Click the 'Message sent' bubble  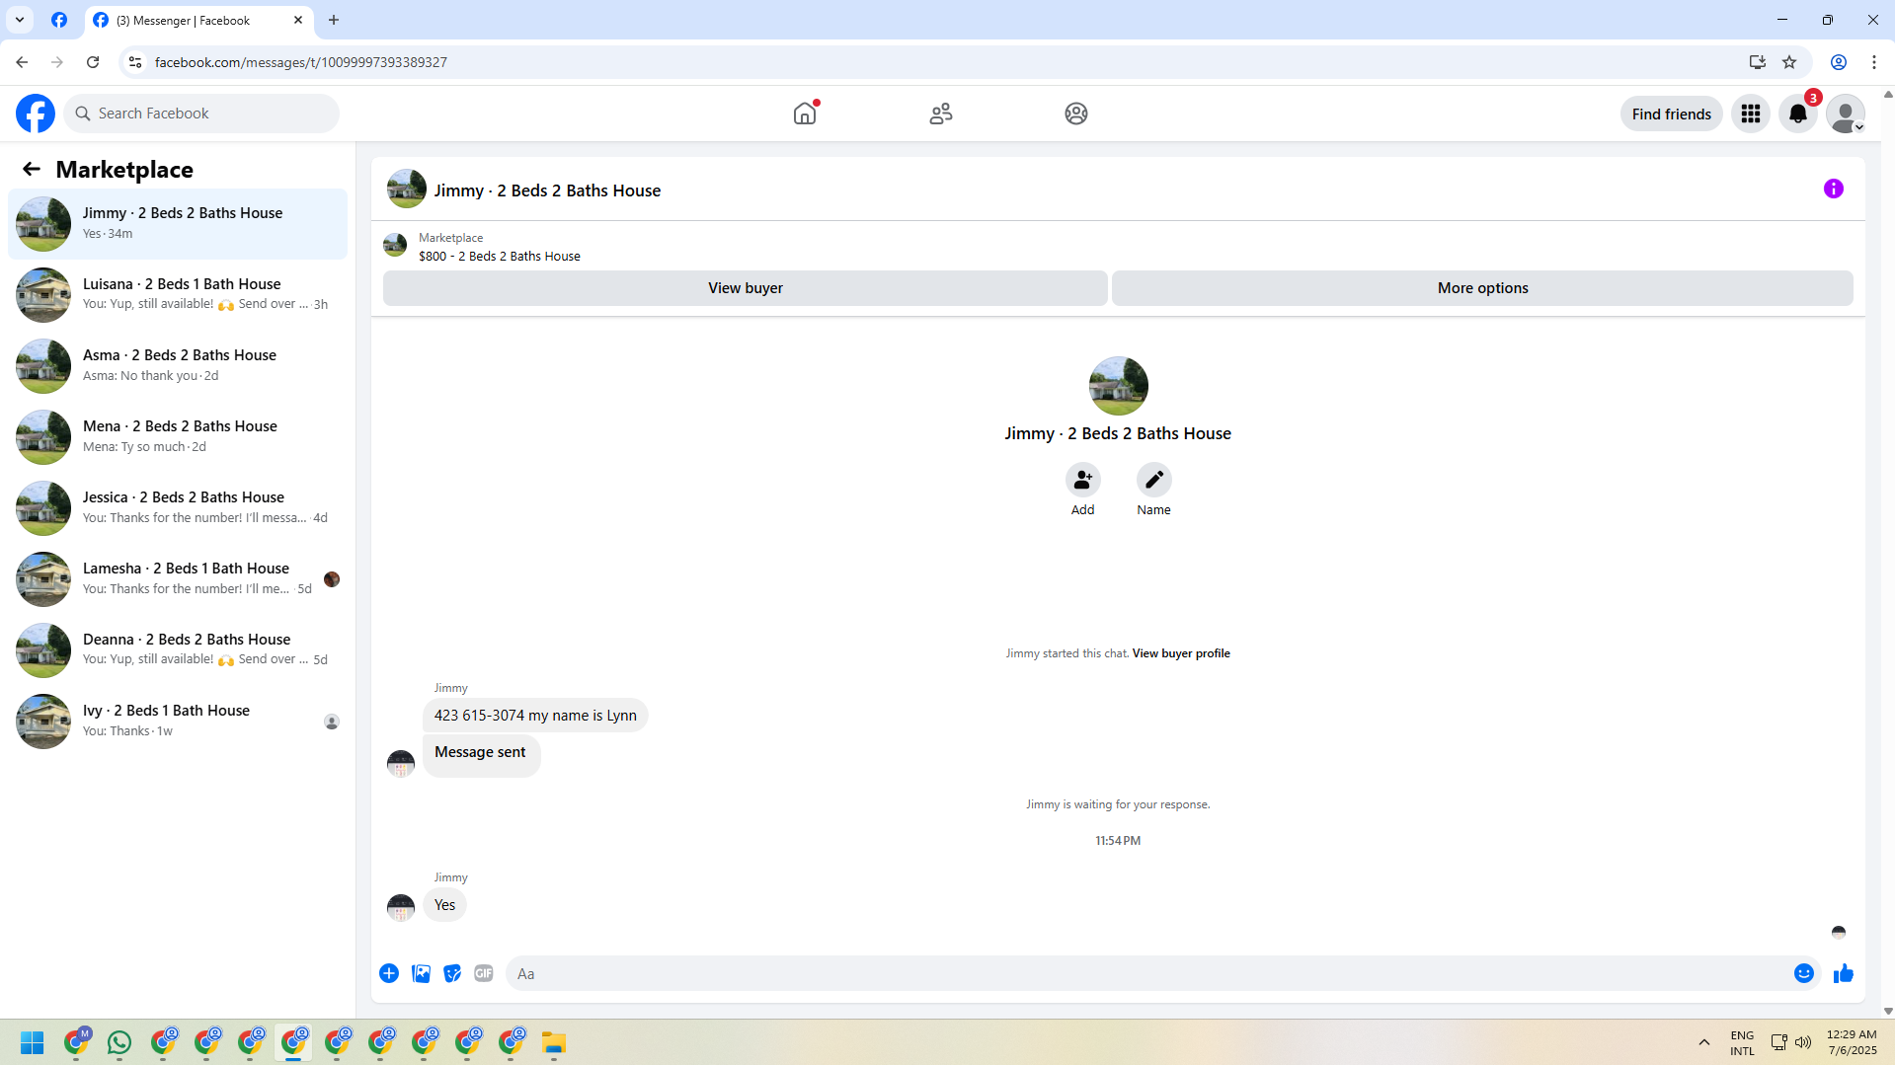click(x=481, y=755)
